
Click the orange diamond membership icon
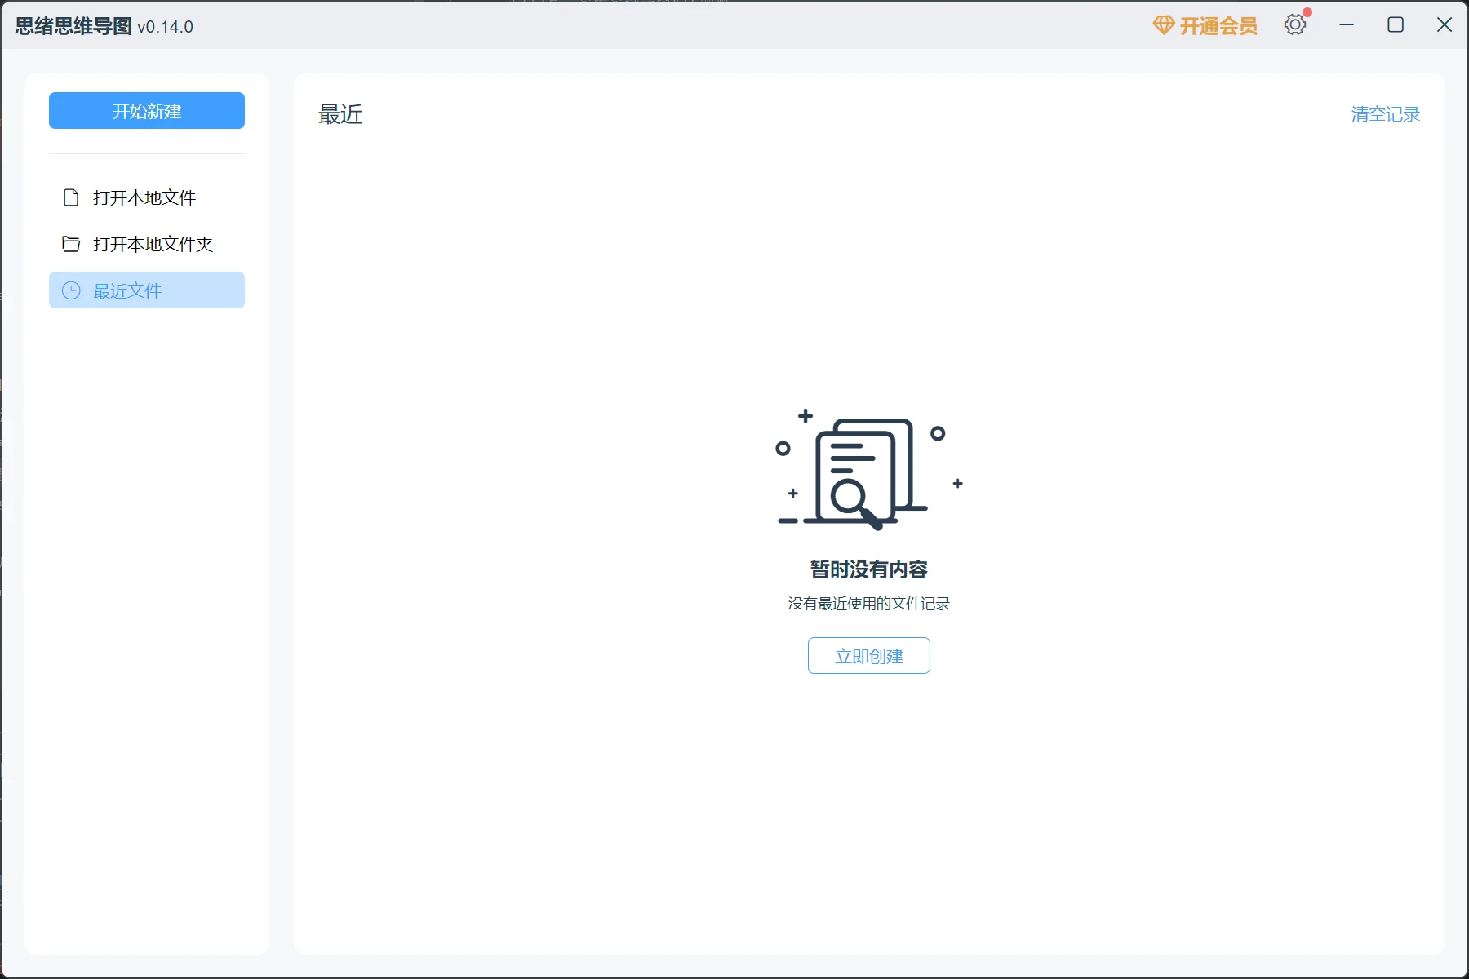click(x=1163, y=25)
